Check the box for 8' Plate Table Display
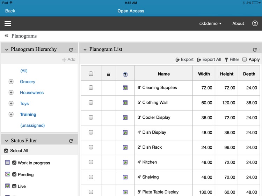262x196 pixels. click(91, 192)
